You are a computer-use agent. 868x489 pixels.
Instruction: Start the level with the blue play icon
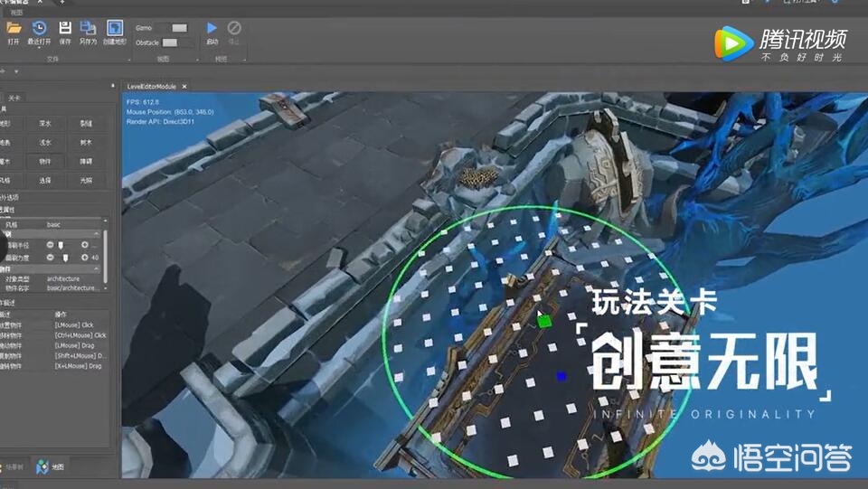point(212,28)
